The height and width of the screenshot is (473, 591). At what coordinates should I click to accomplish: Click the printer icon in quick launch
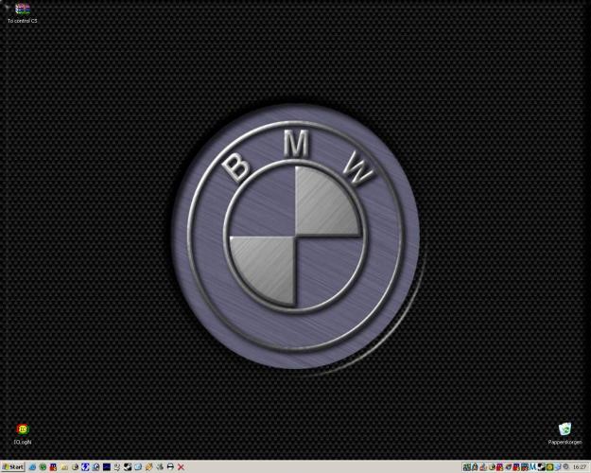pyautogui.click(x=170, y=466)
